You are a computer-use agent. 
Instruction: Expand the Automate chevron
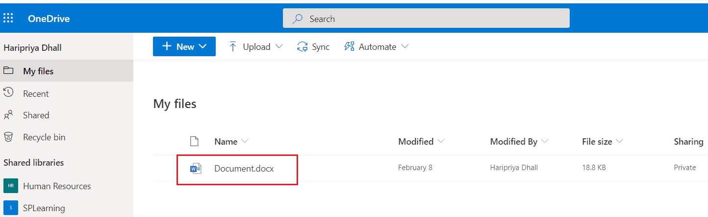[x=405, y=47]
